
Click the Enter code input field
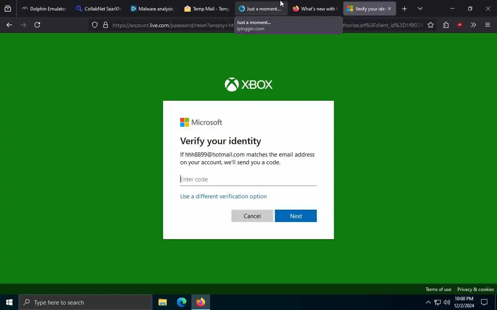[248, 179]
